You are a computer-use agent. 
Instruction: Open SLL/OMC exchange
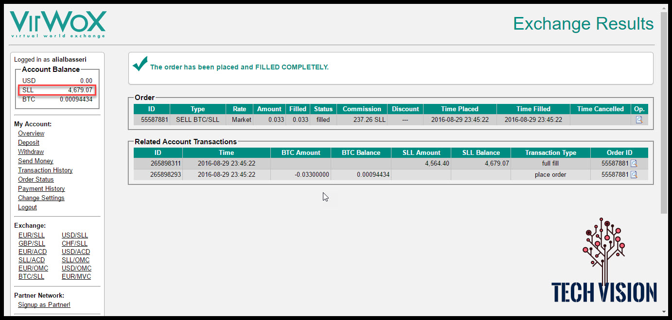pos(76,260)
